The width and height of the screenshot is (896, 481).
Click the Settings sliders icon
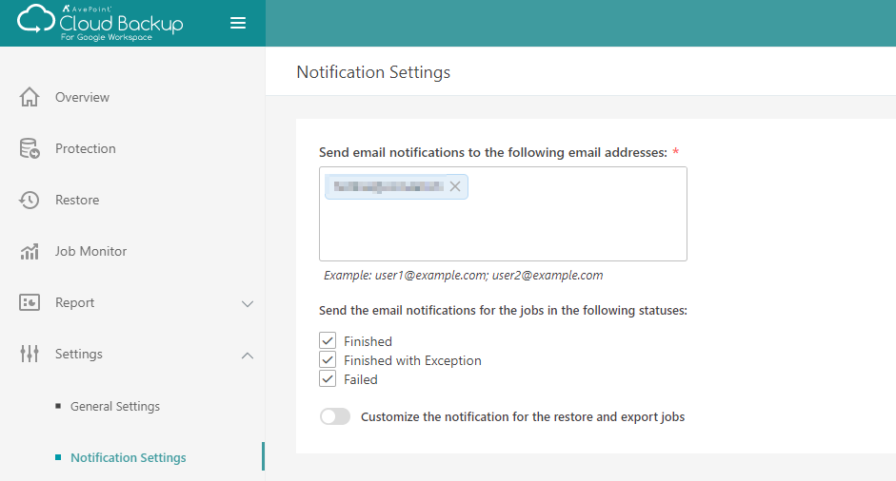[30, 354]
